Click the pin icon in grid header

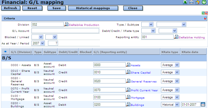click(x=5, y=52)
